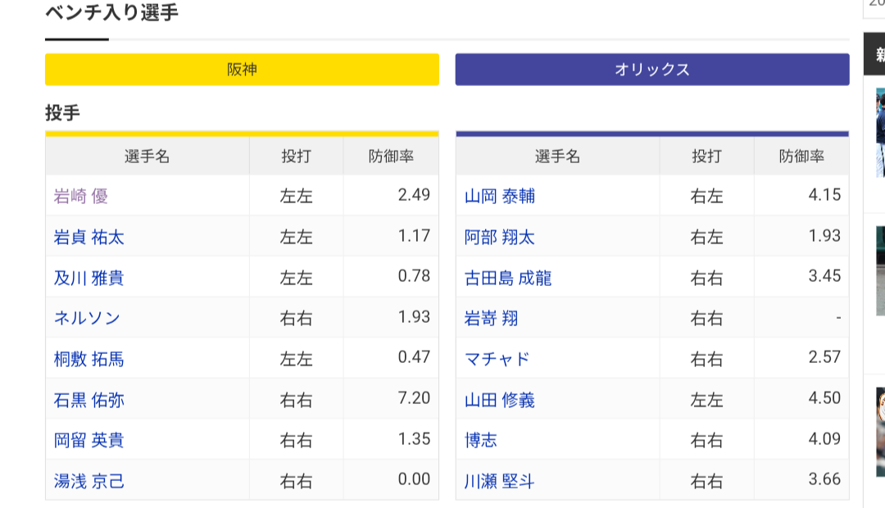View 古田島 成龍 player page
Viewport: 885px width, 508px height.
coord(507,278)
